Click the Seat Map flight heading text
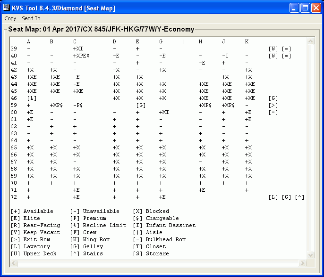Screen dimensions: 324x277 click(101, 29)
